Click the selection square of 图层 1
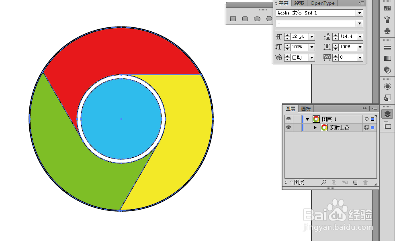The height and width of the screenshot is (241, 395). click(x=372, y=119)
